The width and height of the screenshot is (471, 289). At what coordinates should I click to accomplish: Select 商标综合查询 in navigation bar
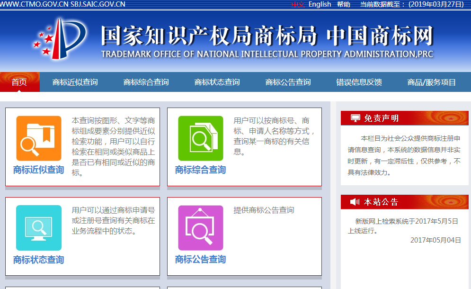tap(146, 82)
